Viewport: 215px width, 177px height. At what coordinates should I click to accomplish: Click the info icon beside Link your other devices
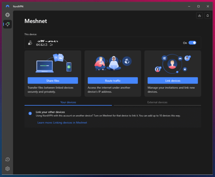pyautogui.click(x=30, y=113)
